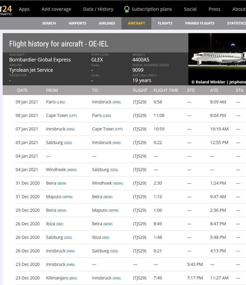The height and width of the screenshot is (285, 246).
Task: Open the PINNED FLIGHTS tab
Action: pyautogui.click(x=199, y=23)
